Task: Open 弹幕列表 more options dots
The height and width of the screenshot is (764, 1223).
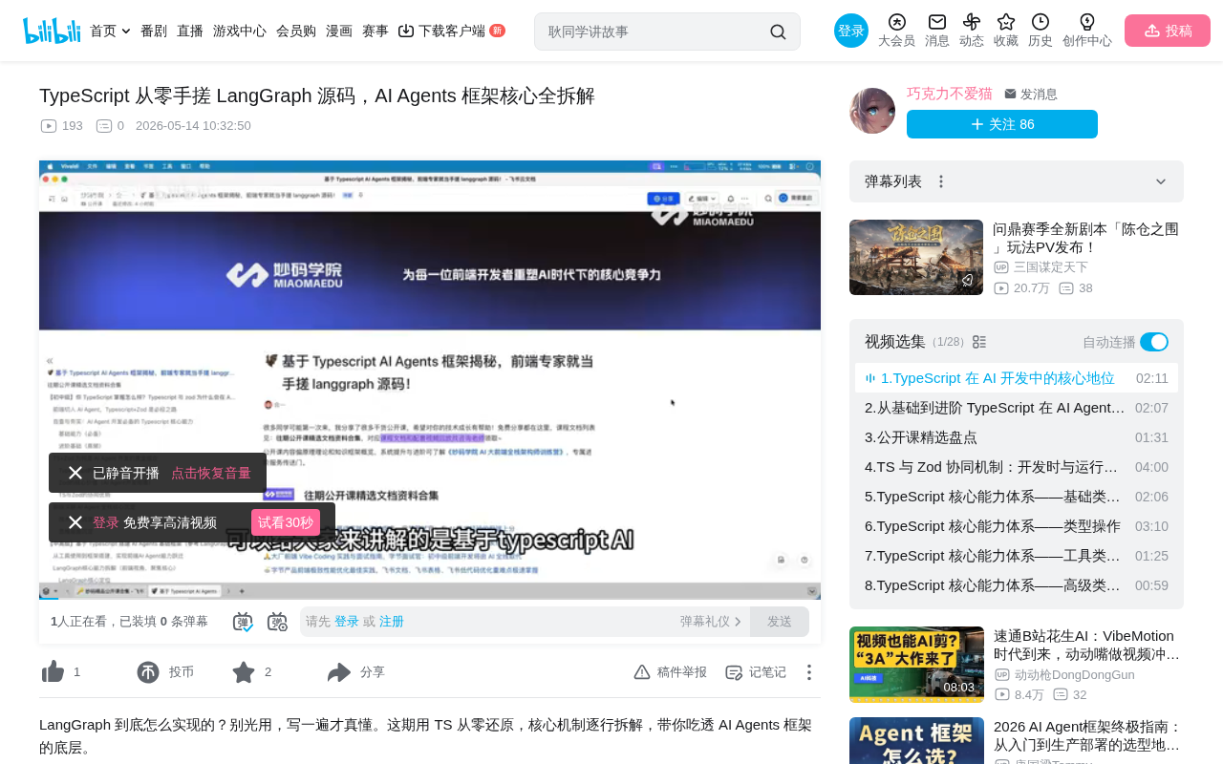Action: [x=941, y=181]
